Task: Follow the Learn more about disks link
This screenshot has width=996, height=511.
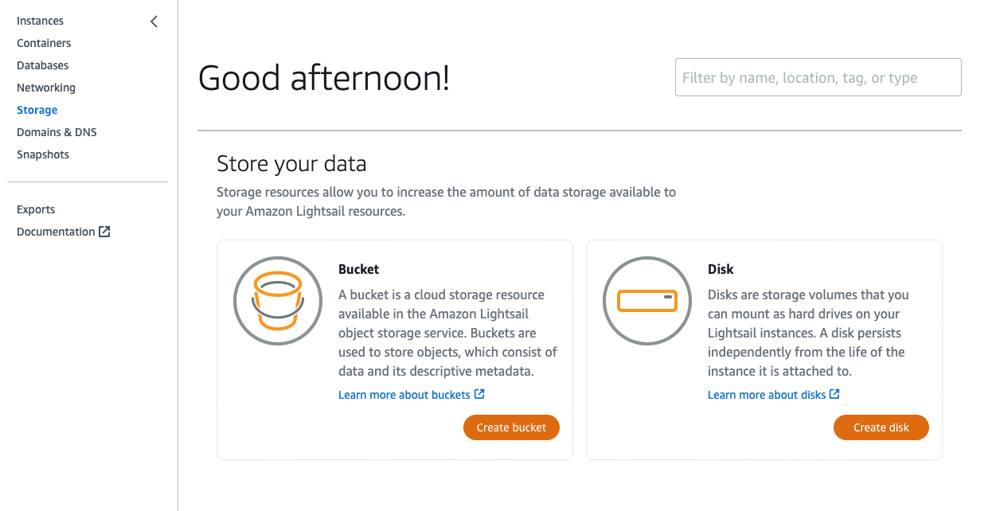Action: coord(767,395)
